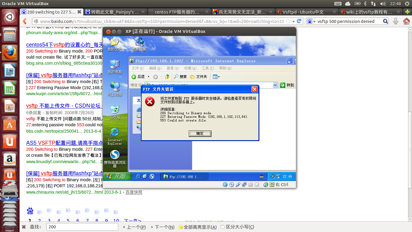Open 帮助(H) menu in Internet Explorer
This screenshot has width=412, height=232.
[225, 68]
